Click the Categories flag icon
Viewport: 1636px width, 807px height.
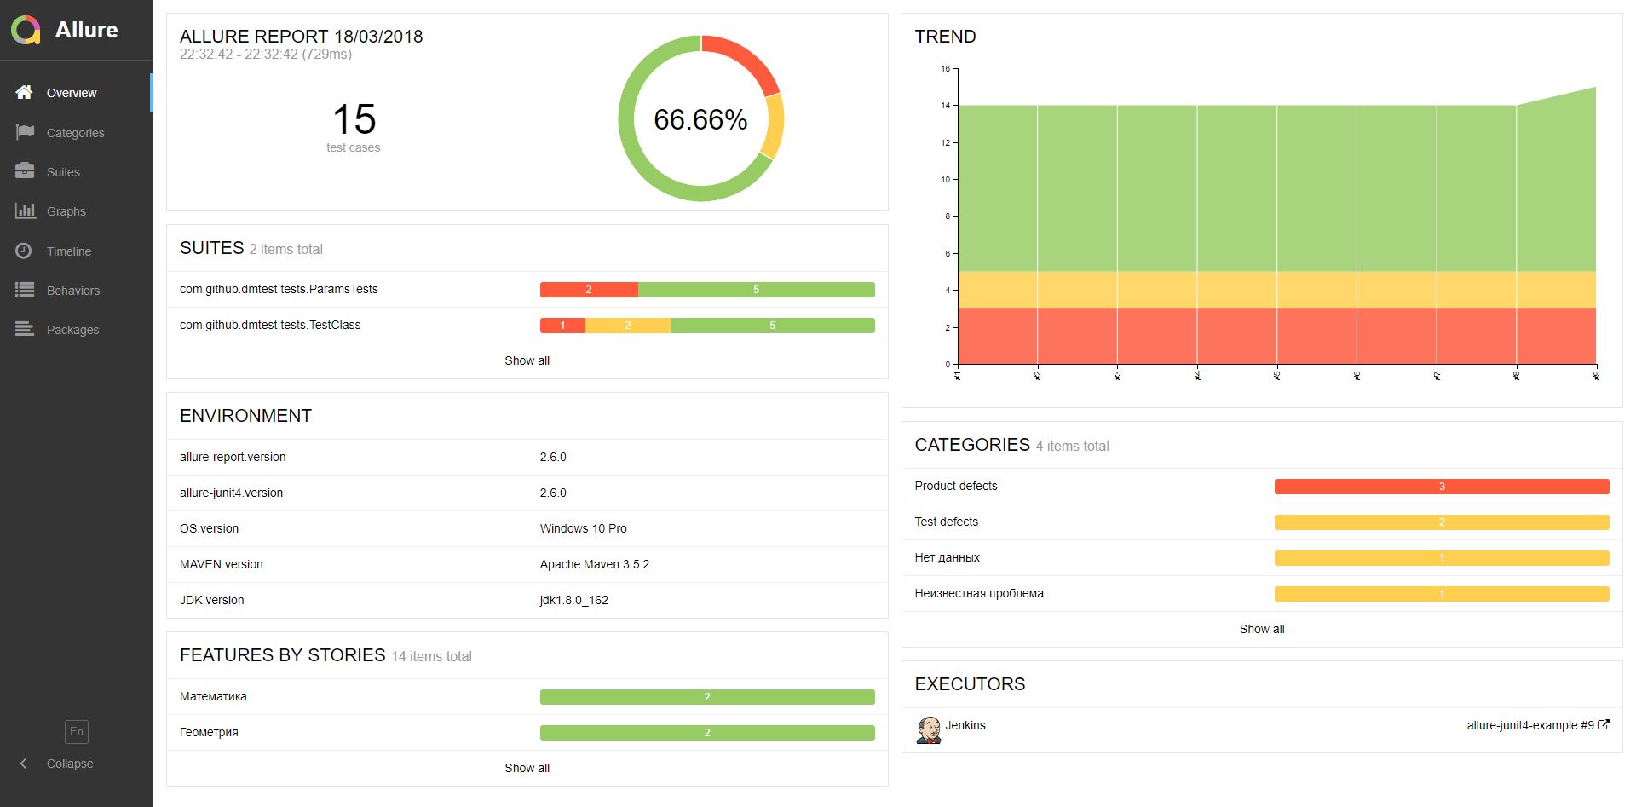click(x=25, y=132)
